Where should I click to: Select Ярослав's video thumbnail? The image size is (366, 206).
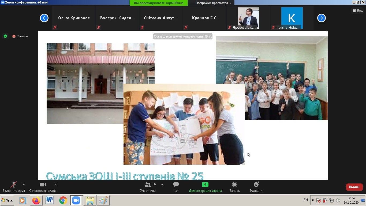pyautogui.click(x=248, y=18)
